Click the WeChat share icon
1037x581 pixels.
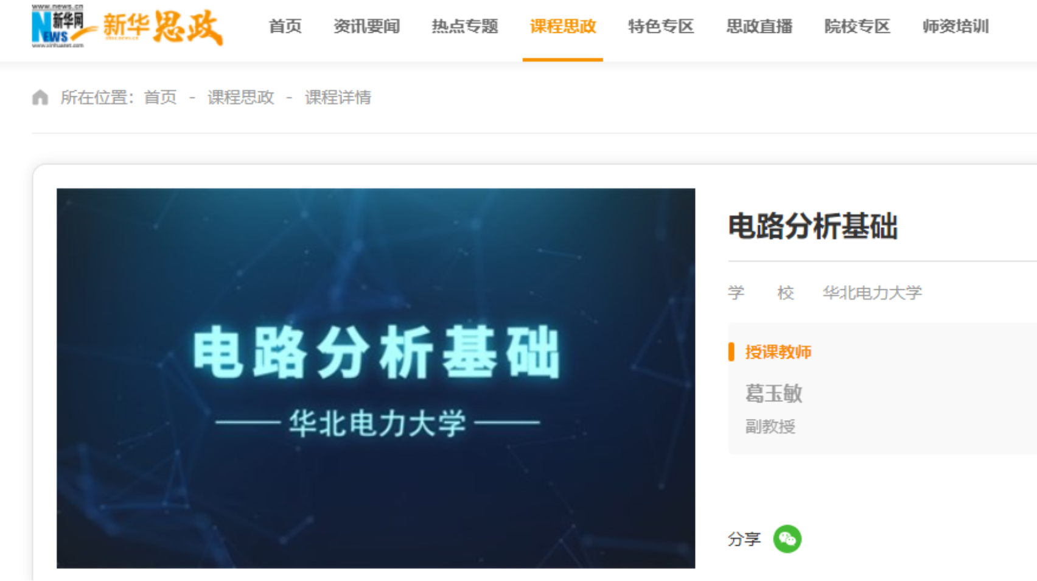(x=787, y=539)
